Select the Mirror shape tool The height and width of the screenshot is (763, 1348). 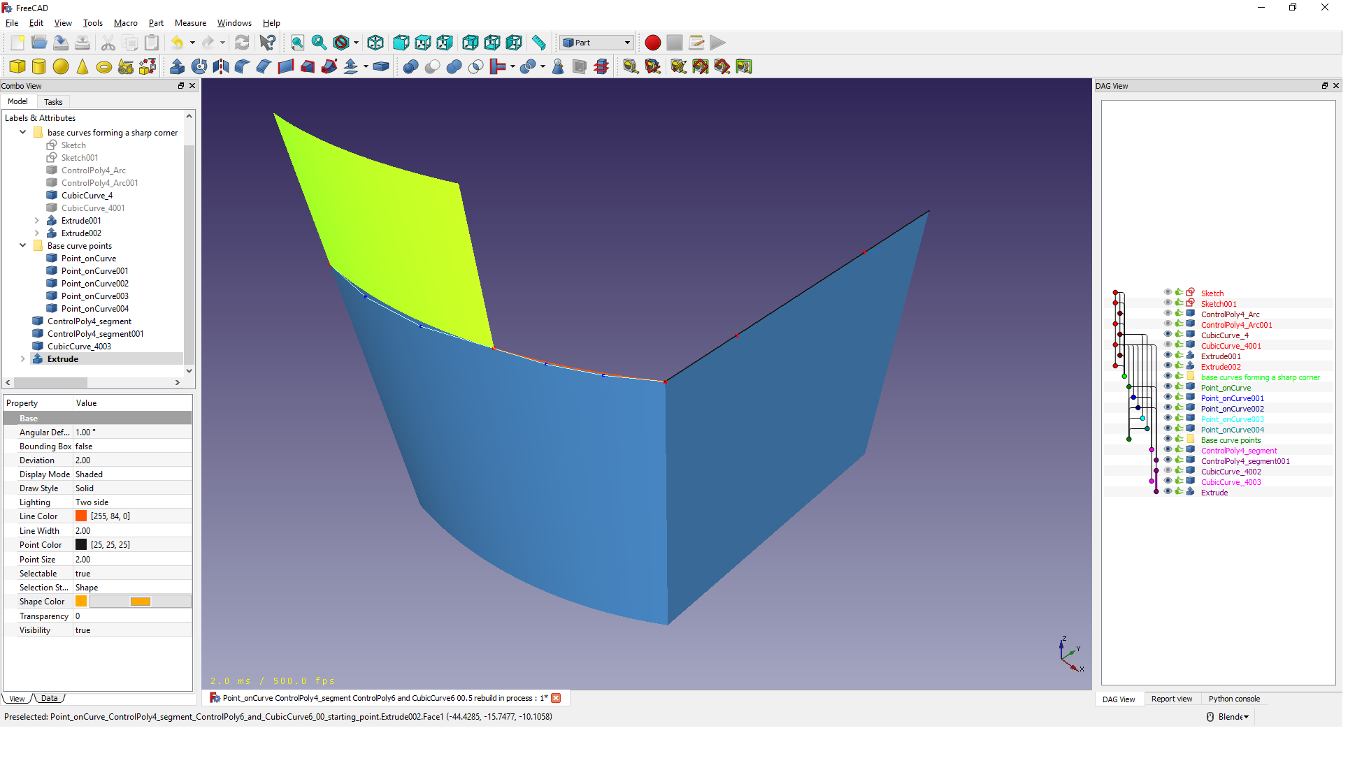coord(221,66)
